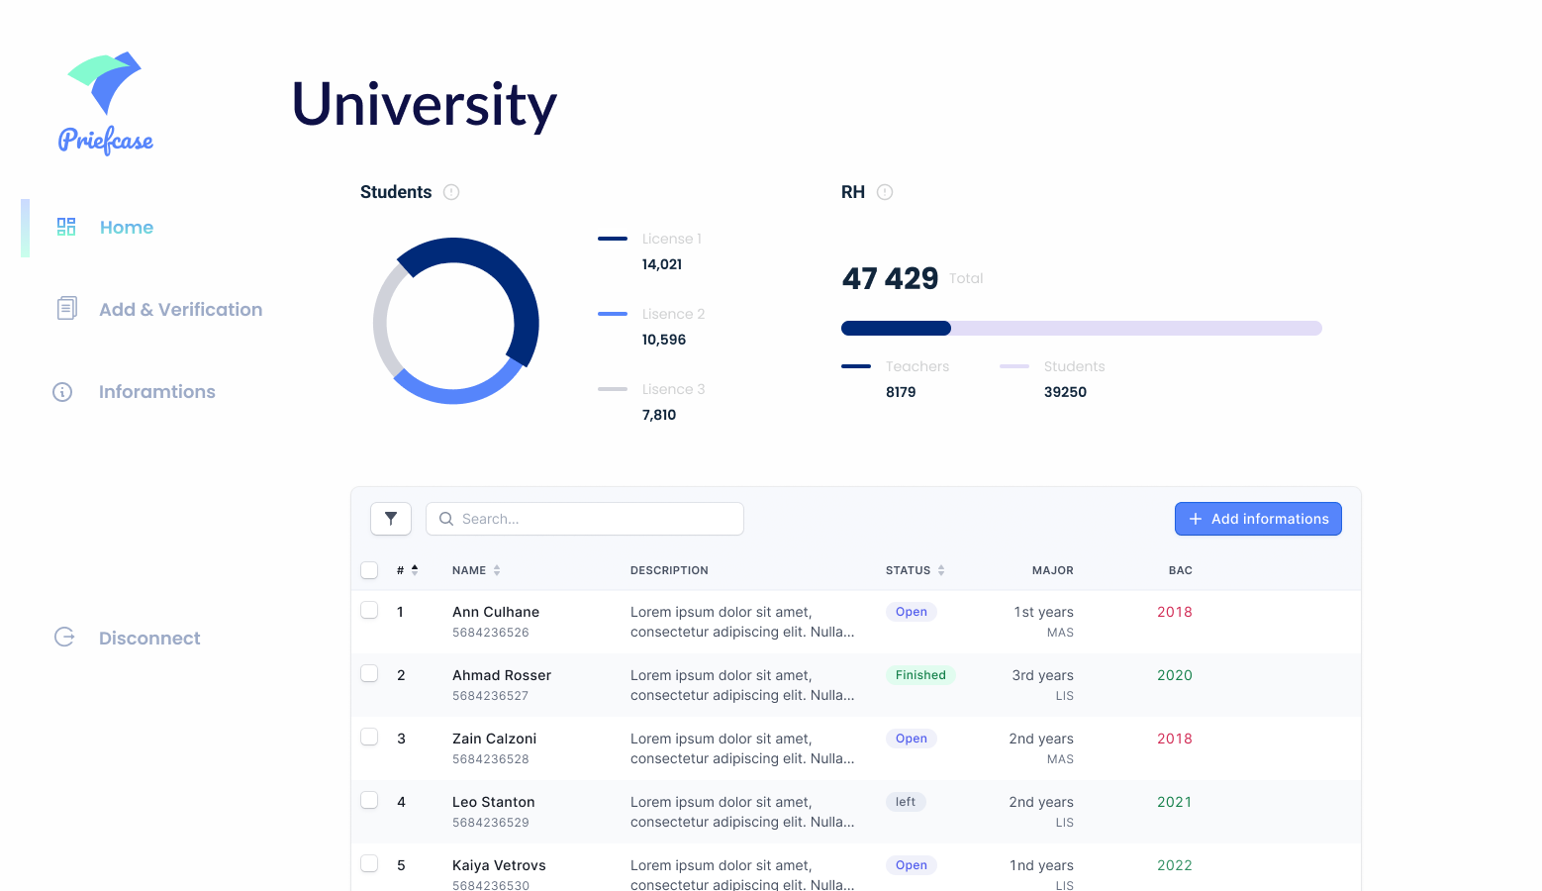Check the box for Kaiya Vetrovs row
Screen dimensions: 1542x891
coord(369,863)
